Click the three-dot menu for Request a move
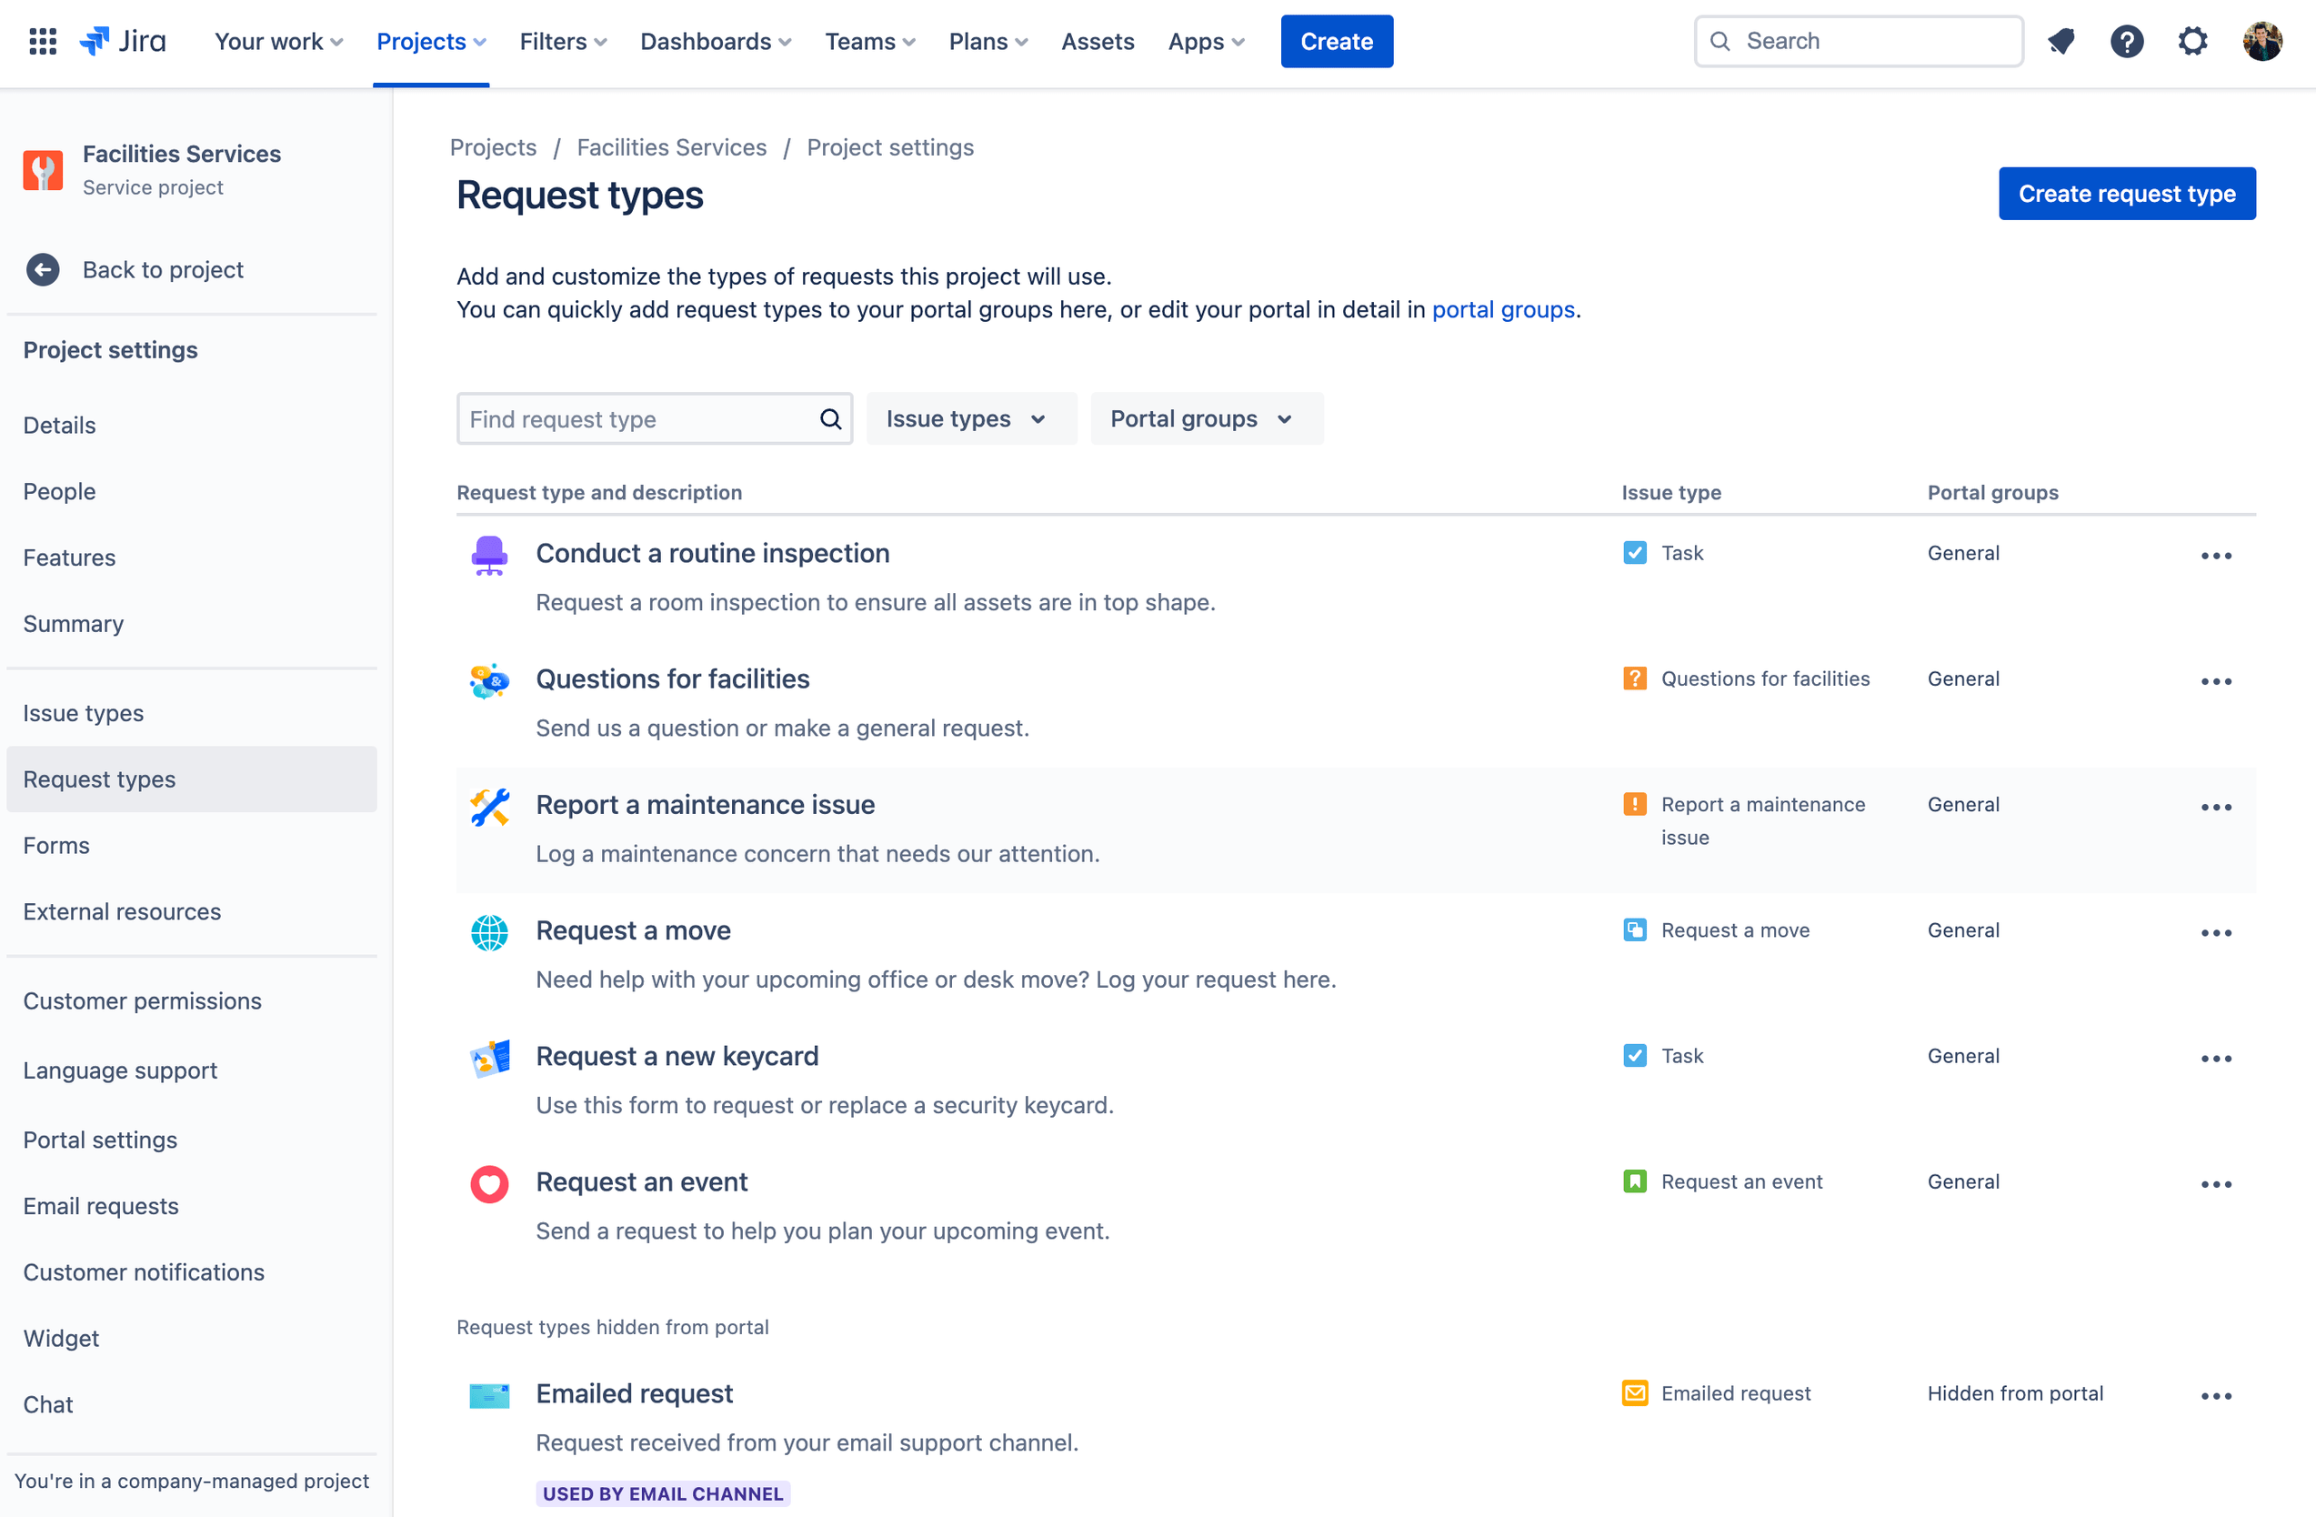The image size is (2316, 1517). [2216, 931]
